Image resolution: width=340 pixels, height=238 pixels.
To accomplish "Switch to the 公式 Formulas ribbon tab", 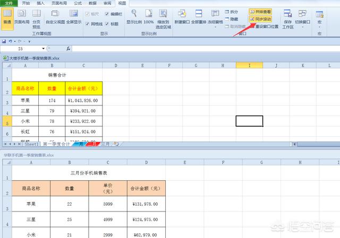I will (78, 3).
